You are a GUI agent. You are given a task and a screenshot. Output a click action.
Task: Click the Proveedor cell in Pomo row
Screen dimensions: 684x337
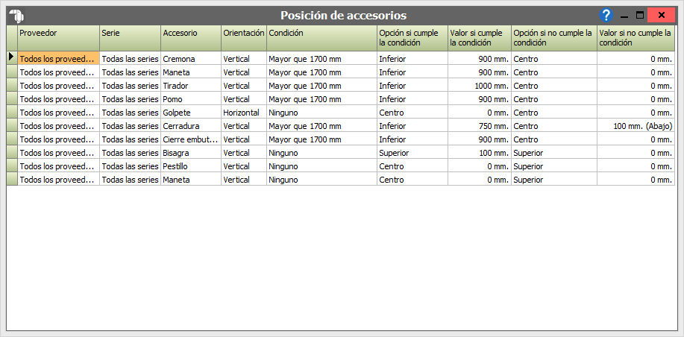click(58, 99)
